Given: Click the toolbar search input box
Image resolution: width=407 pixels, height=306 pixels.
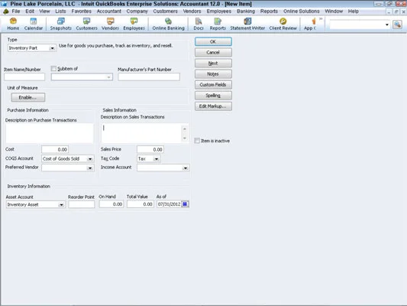Looking at the screenshot, I should pyautogui.click(x=357, y=24).
